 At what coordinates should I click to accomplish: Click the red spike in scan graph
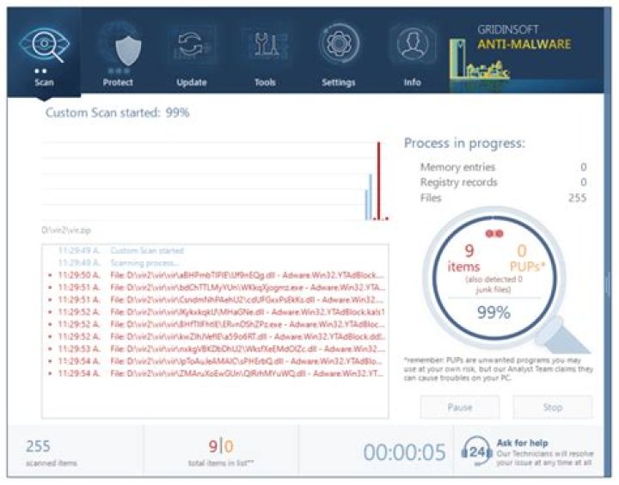coord(379,181)
